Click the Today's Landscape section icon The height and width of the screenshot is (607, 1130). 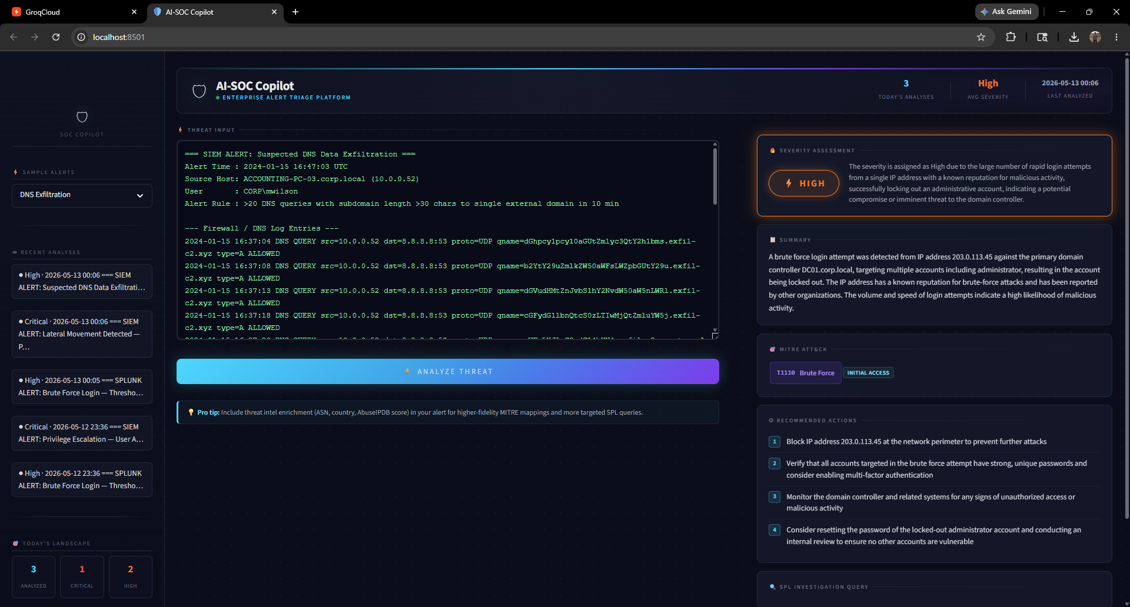(x=16, y=543)
